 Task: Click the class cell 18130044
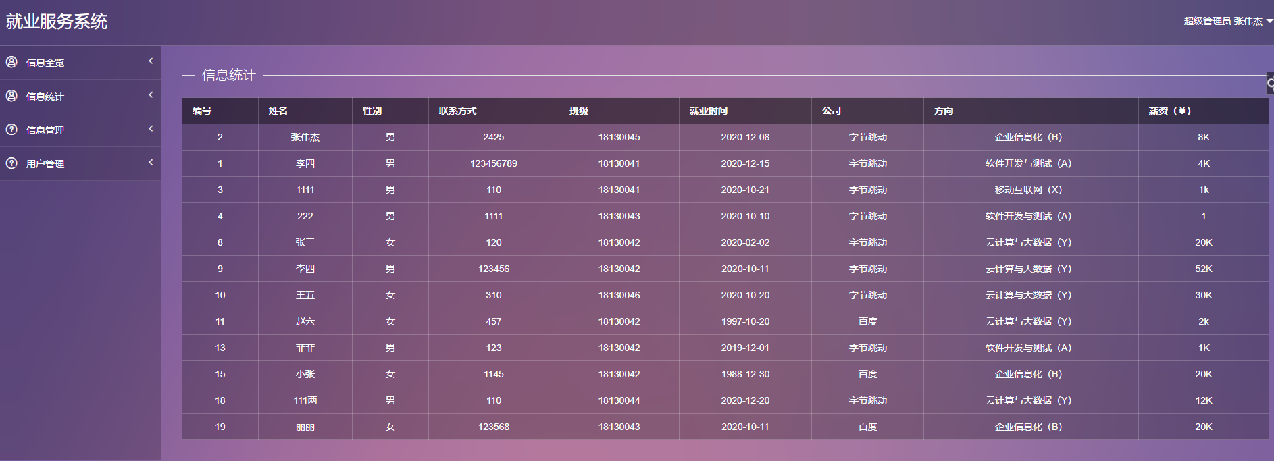pyautogui.click(x=619, y=400)
